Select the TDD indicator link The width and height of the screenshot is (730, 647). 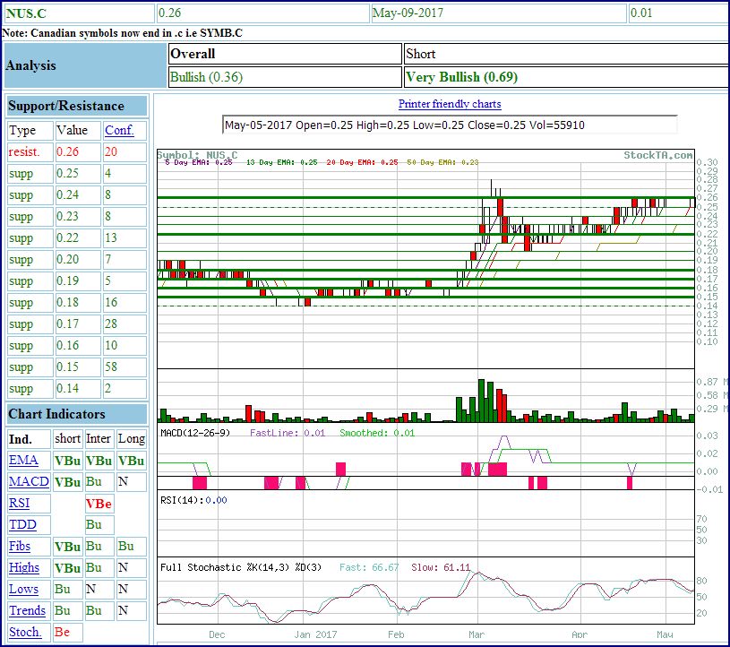(x=22, y=525)
